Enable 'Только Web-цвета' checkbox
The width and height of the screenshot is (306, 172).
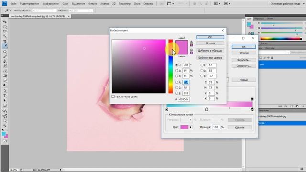coord(113,97)
